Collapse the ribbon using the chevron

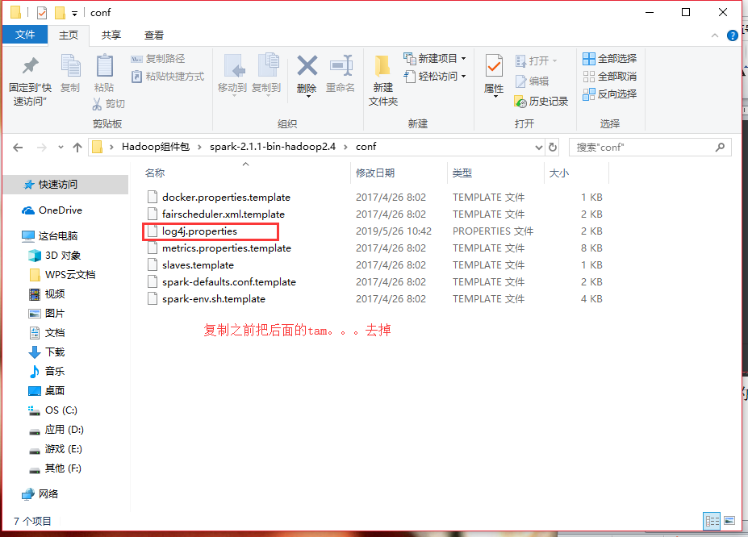click(713, 35)
